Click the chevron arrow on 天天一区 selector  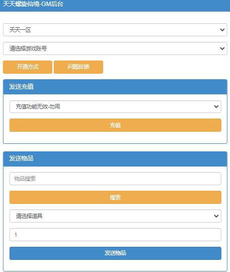(x=222, y=30)
